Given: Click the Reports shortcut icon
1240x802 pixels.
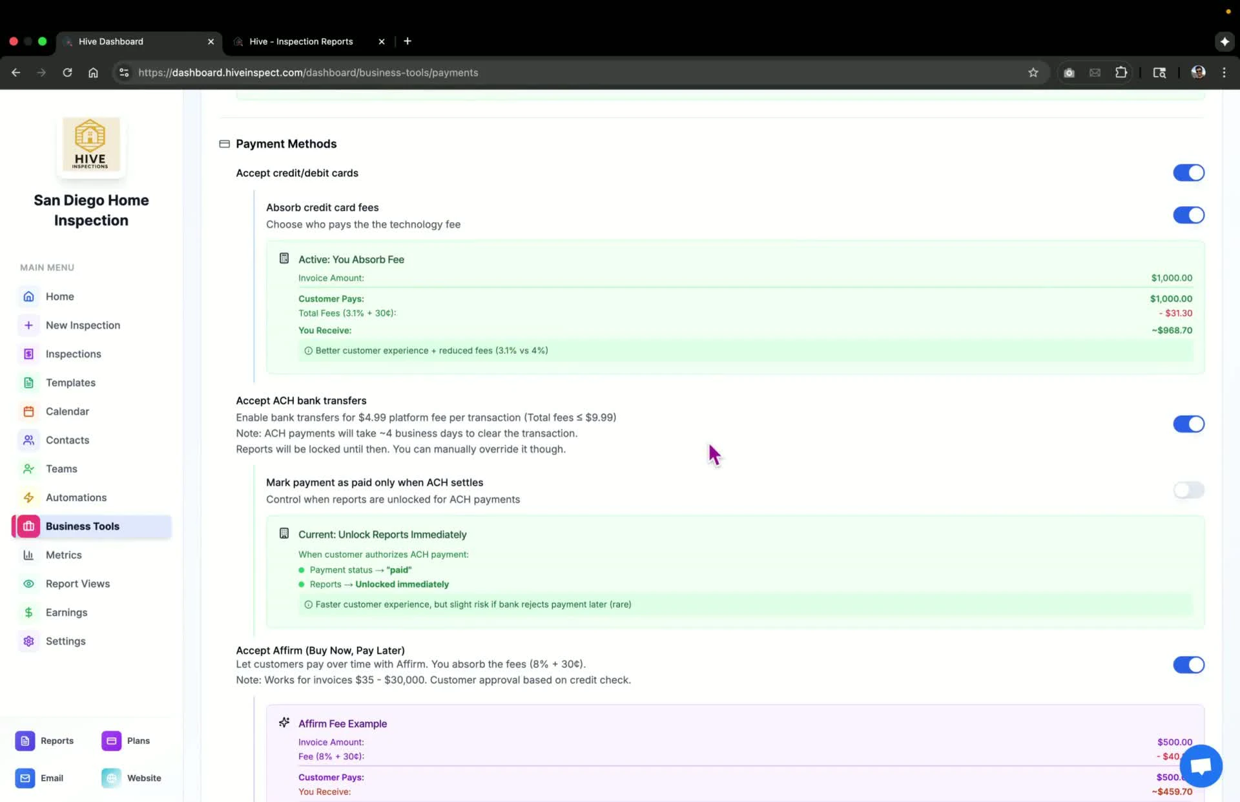Looking at the screenshot, I should 25,741.
